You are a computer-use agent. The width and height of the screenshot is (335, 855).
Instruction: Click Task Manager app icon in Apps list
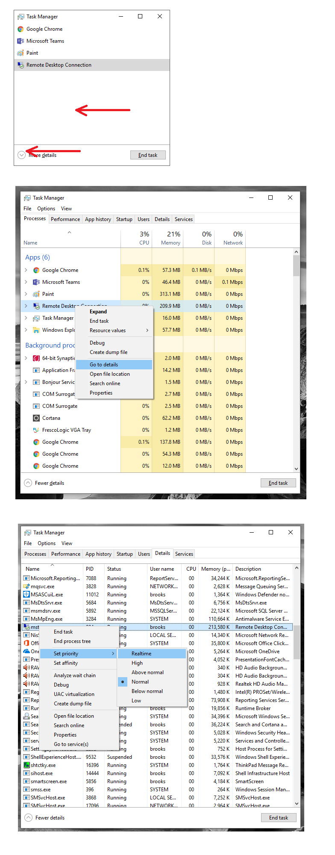tap(36, 318)
